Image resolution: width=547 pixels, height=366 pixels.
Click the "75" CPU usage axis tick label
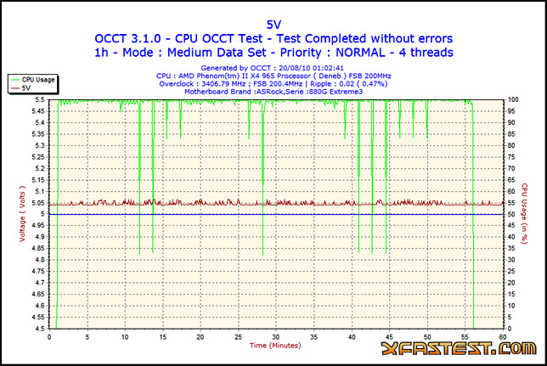(511, 157)
